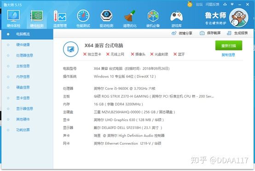255x171 pixels.
Task: Select 内存信息 in the sidebar
Action: point(27,77)
